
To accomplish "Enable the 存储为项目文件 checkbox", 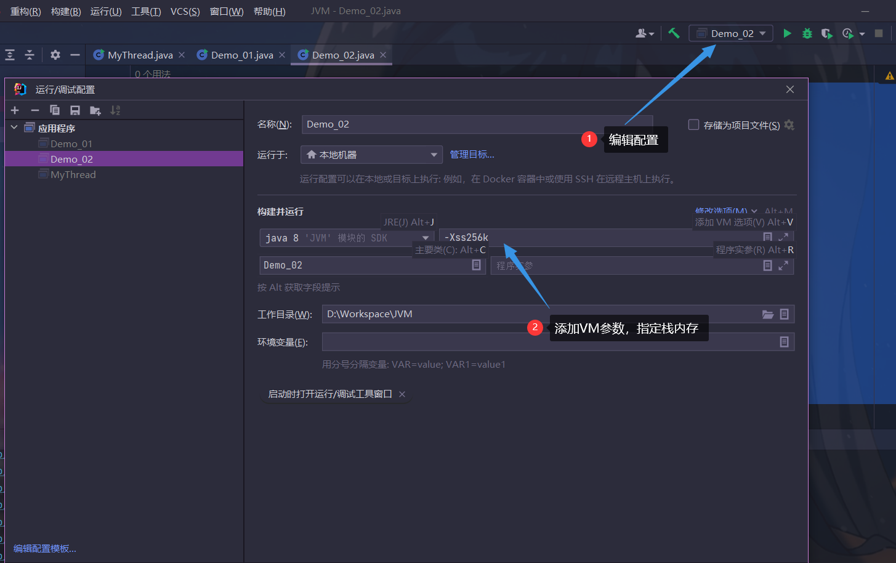I will (x=693, y=125).
